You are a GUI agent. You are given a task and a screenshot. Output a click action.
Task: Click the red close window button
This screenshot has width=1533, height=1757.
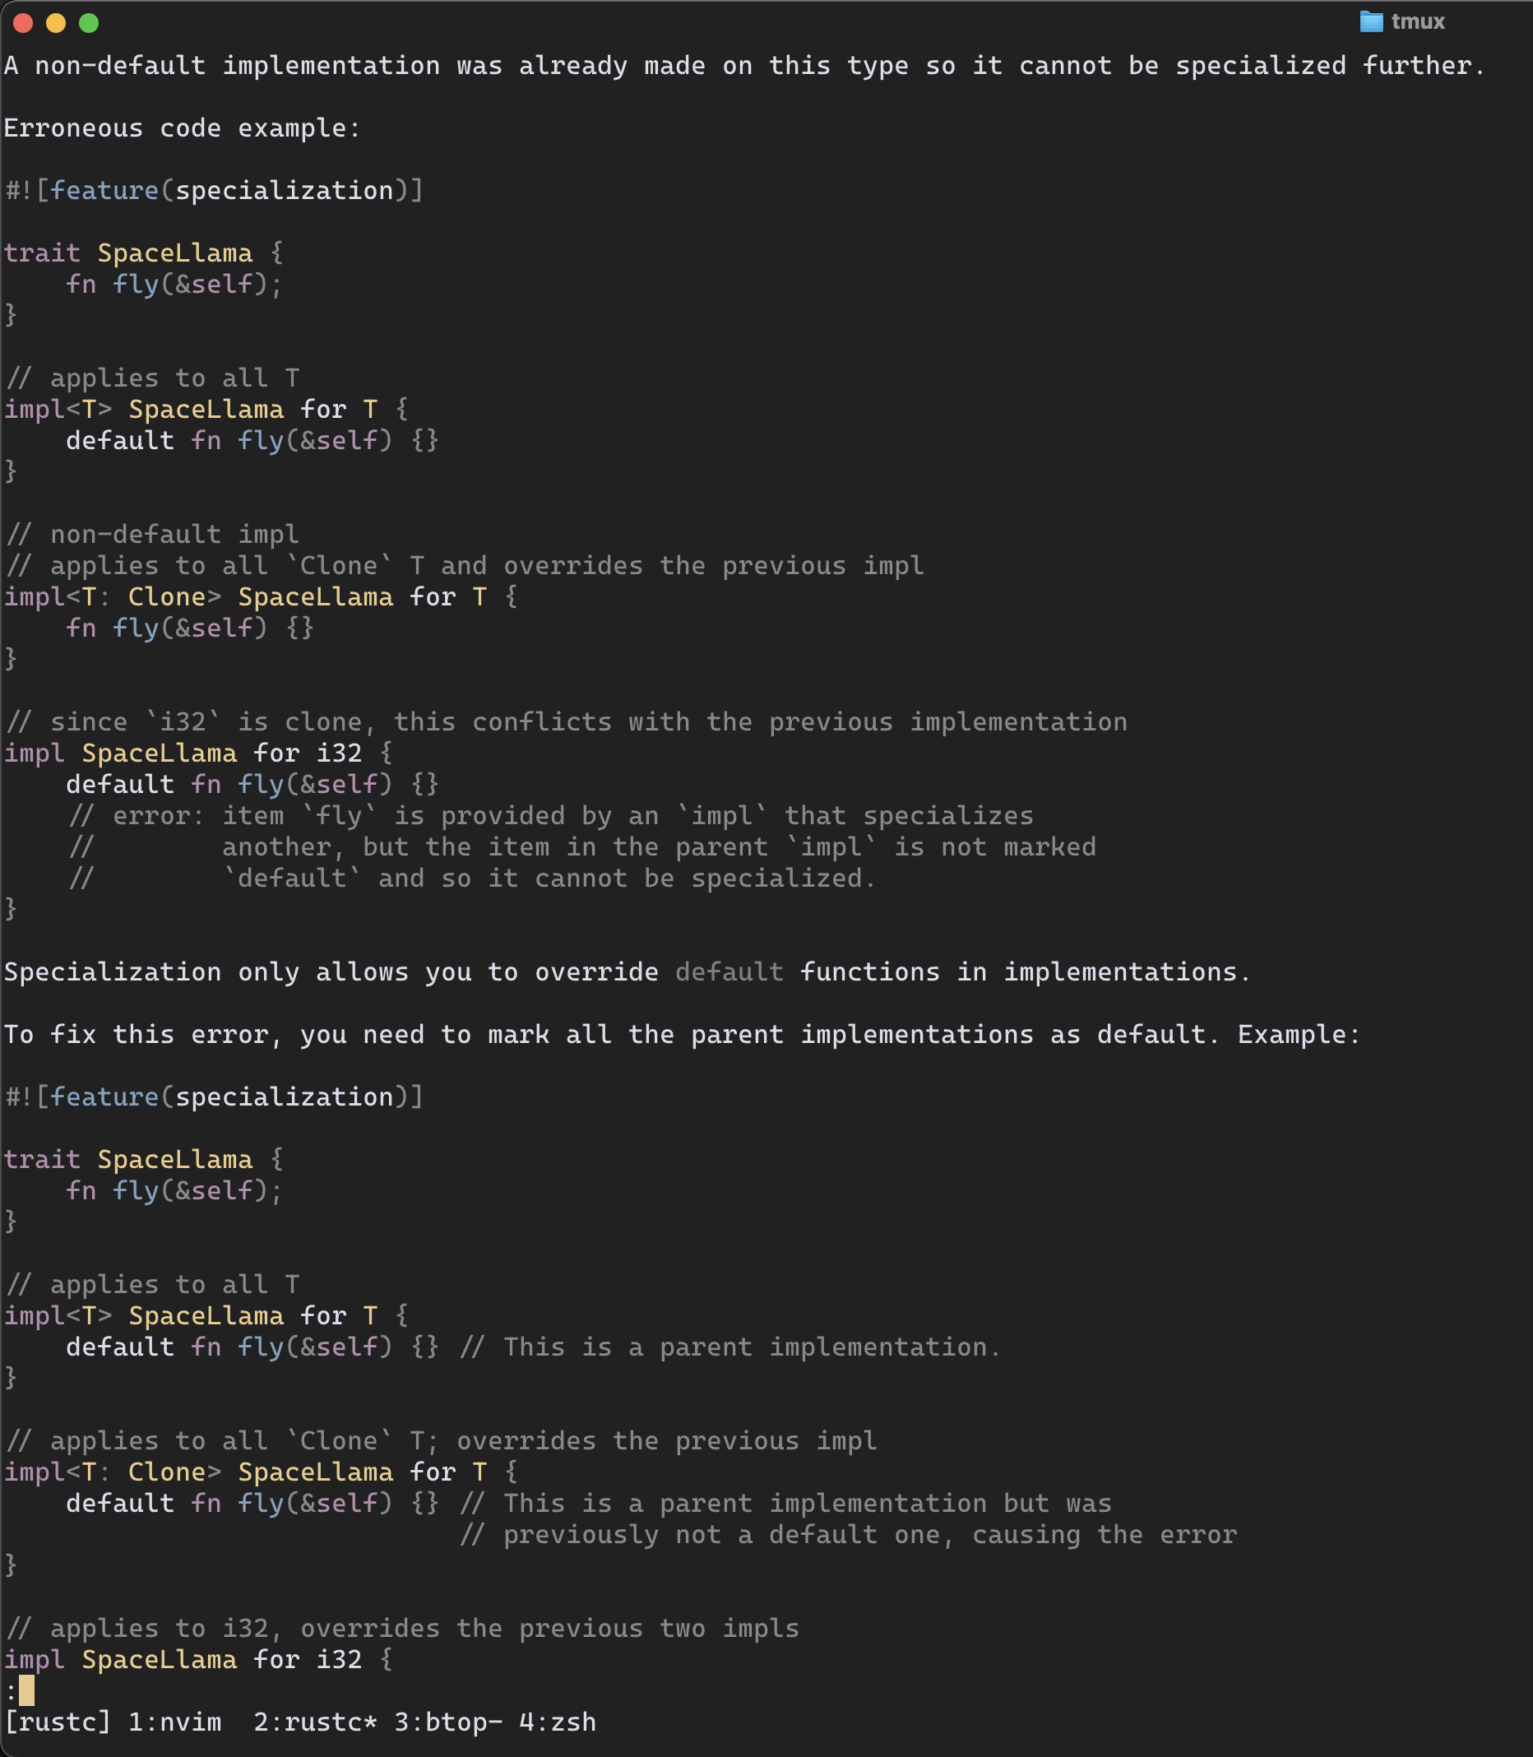[23, 23]
